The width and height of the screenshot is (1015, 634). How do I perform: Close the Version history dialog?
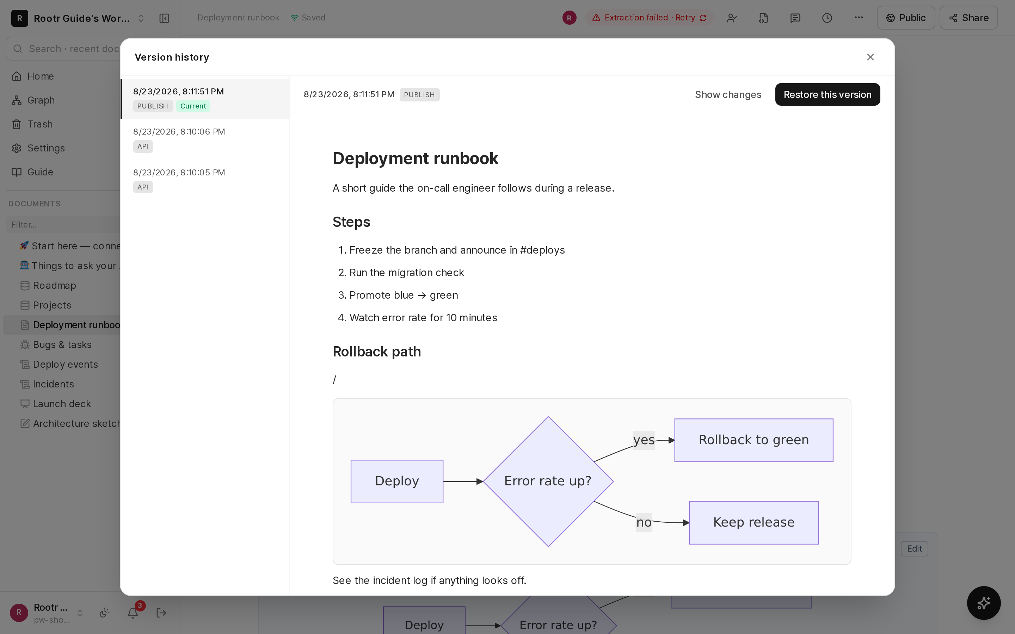click(870, 57)
